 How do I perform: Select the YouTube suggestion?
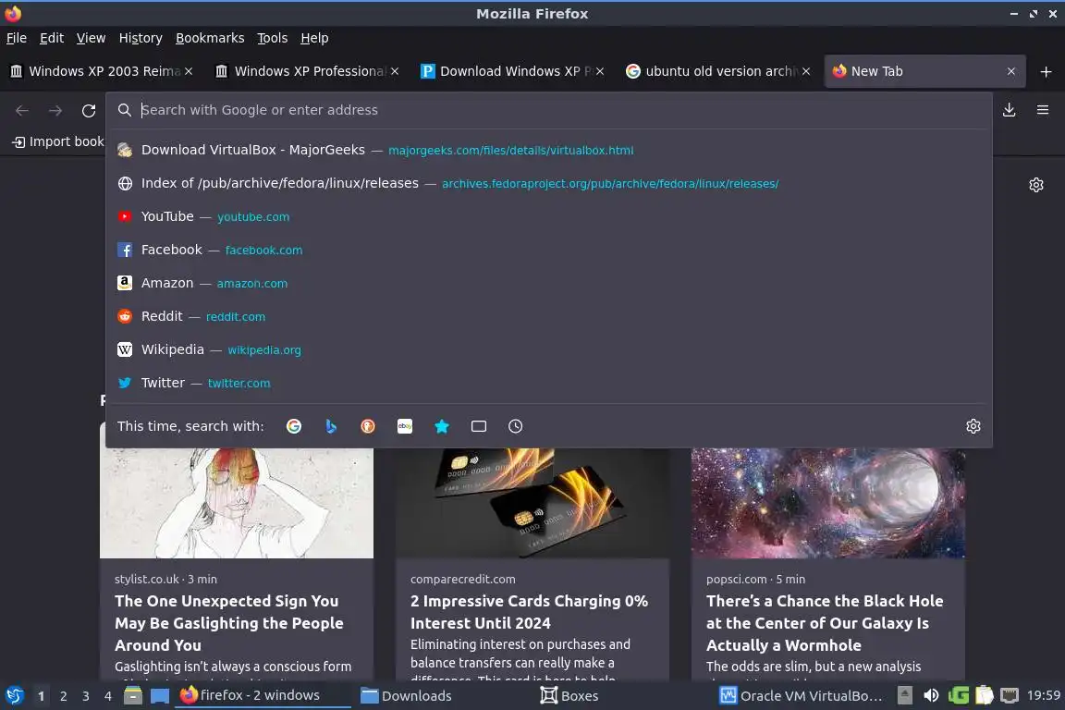(x=549, y=216)
